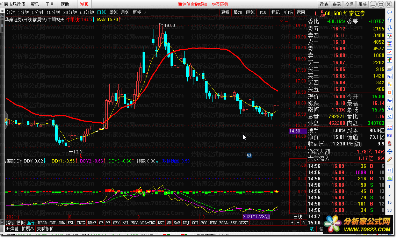Viewport: 397px width, 238px height.
Task: Open the red line chart icon in sidebar
Action: (x=389, y=52)
